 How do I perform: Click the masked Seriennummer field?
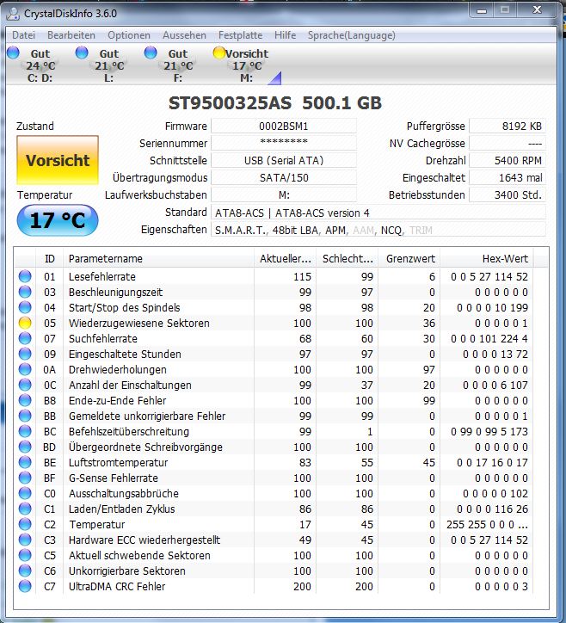[x=284, y=143]
